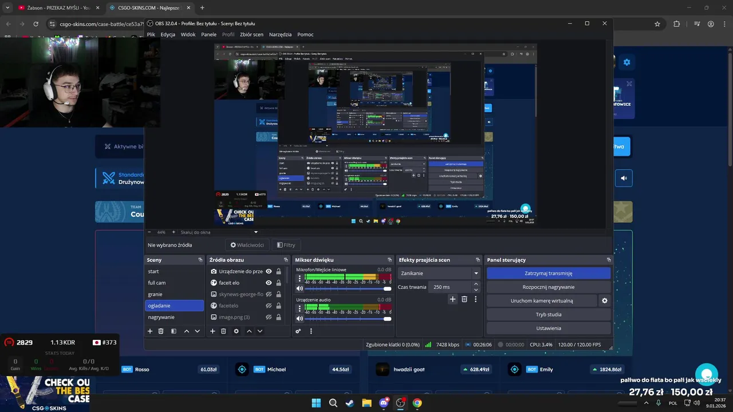Open Urządzenie audio options three dots

299,308
